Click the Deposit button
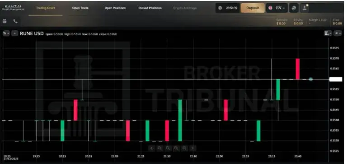 pos(253,8)
